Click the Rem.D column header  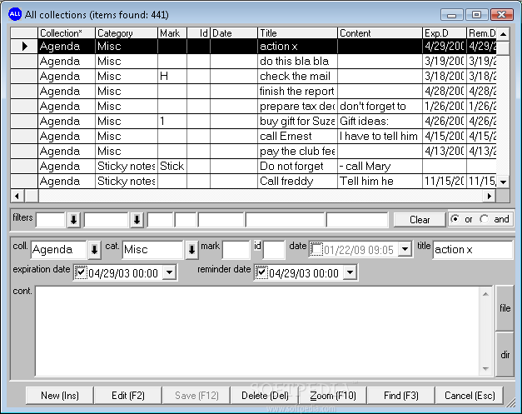pos(481,33)
